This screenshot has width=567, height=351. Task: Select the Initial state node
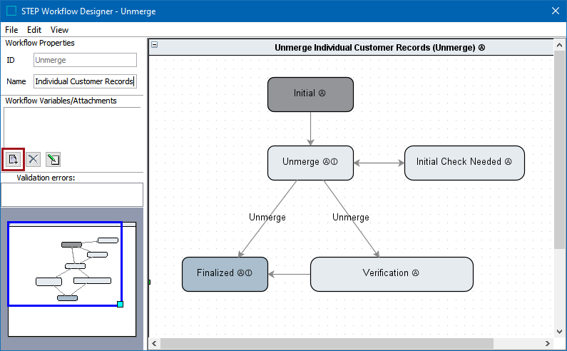pos(310,94)
